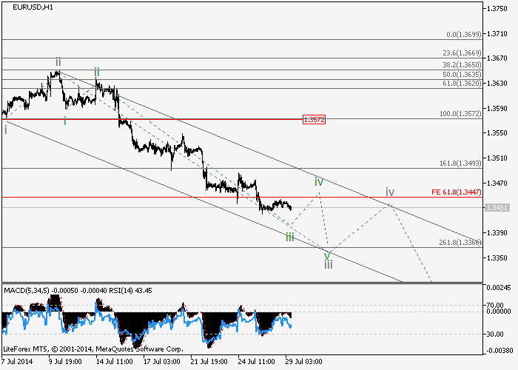Screen dimensions: 518x370
Task: Select the 23.6(1.3669) Fibonacci label
Action: click(462, 53)
